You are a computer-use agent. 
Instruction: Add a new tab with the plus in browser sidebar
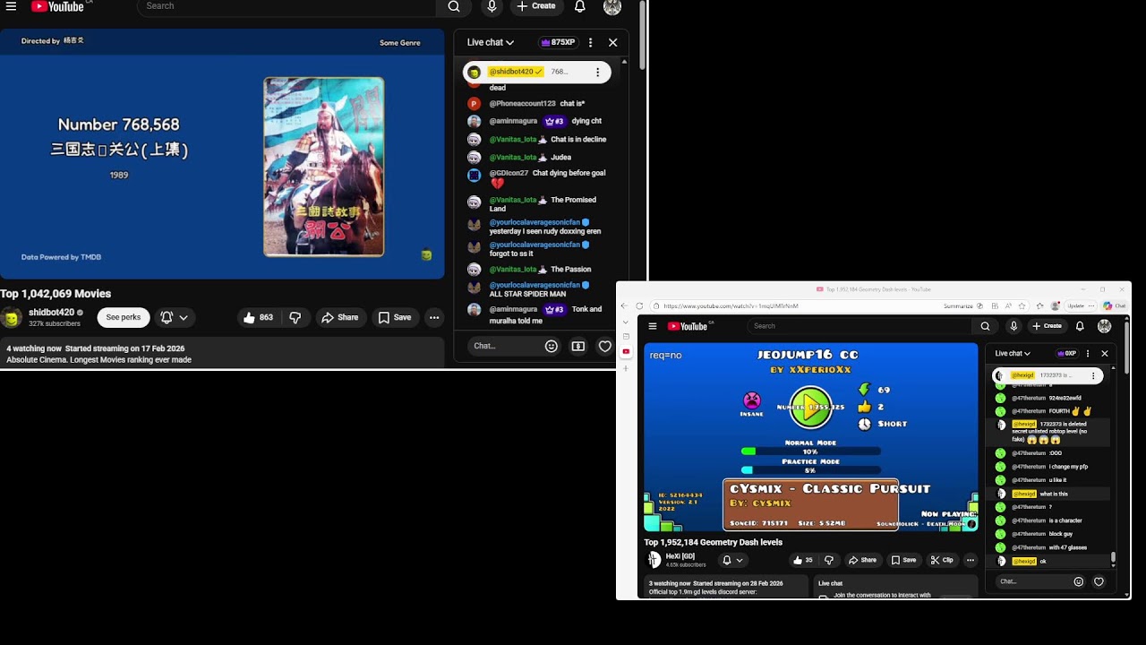pos(626,367)
